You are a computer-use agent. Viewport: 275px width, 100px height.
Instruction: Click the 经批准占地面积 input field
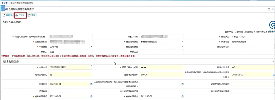(x=162, y=75)
